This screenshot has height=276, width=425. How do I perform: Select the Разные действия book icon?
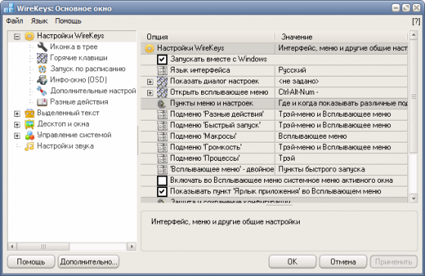click(42, 102)
